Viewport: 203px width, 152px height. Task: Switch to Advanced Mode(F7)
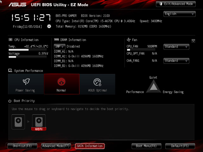tap(56, 146)
